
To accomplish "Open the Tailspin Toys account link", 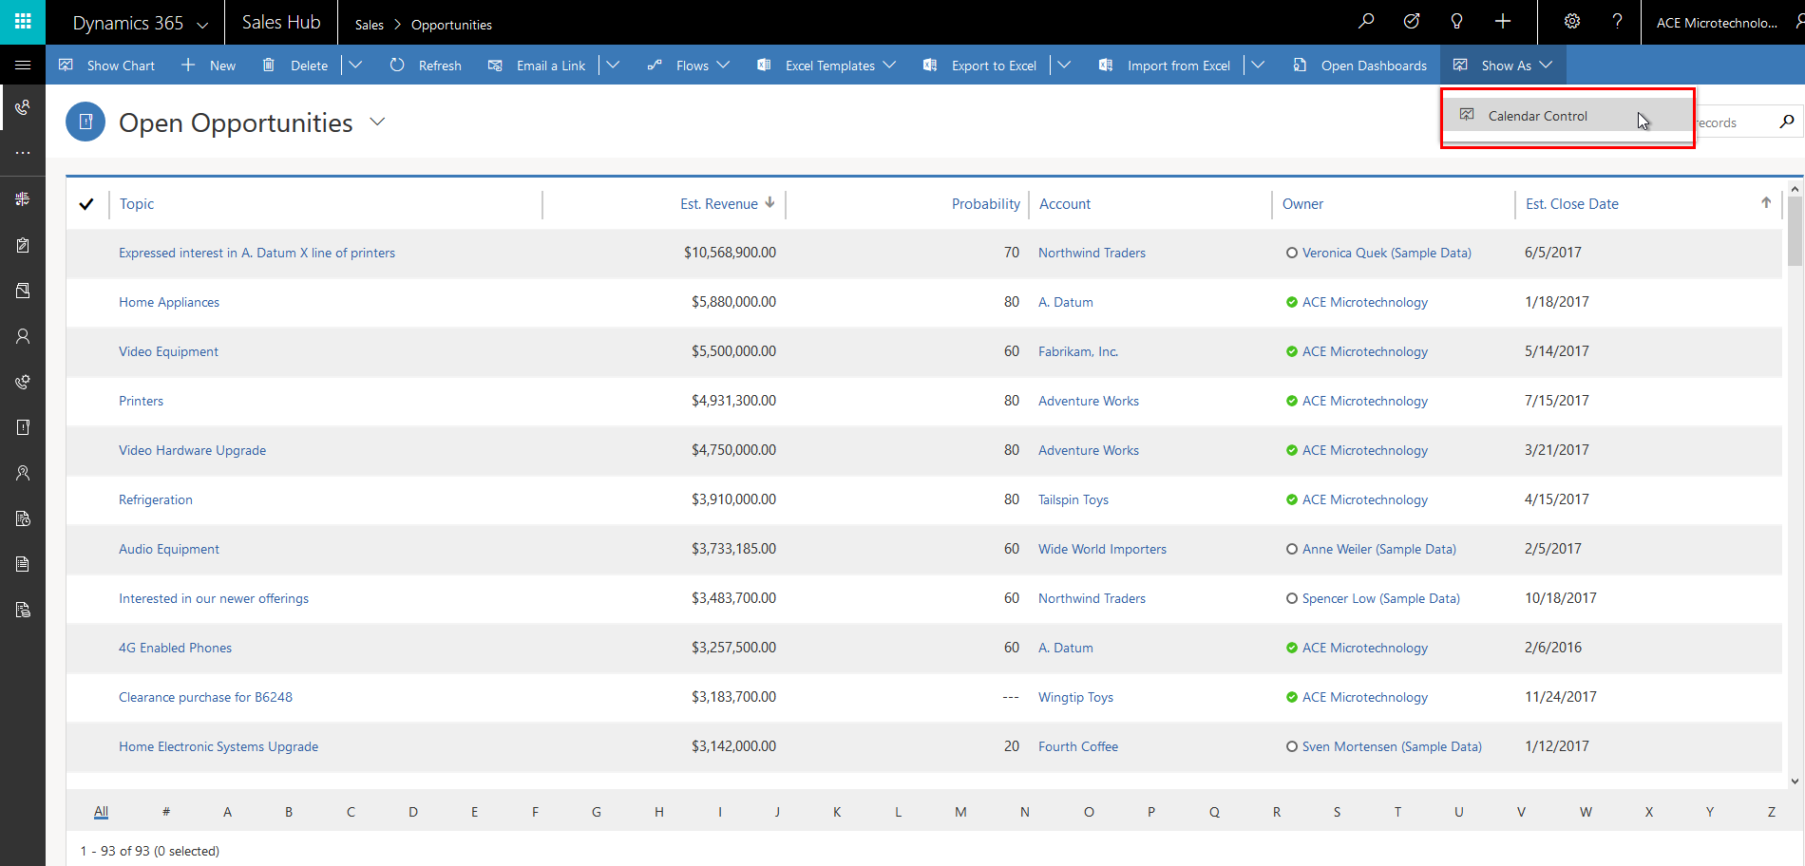I will tap(1073, 499).
